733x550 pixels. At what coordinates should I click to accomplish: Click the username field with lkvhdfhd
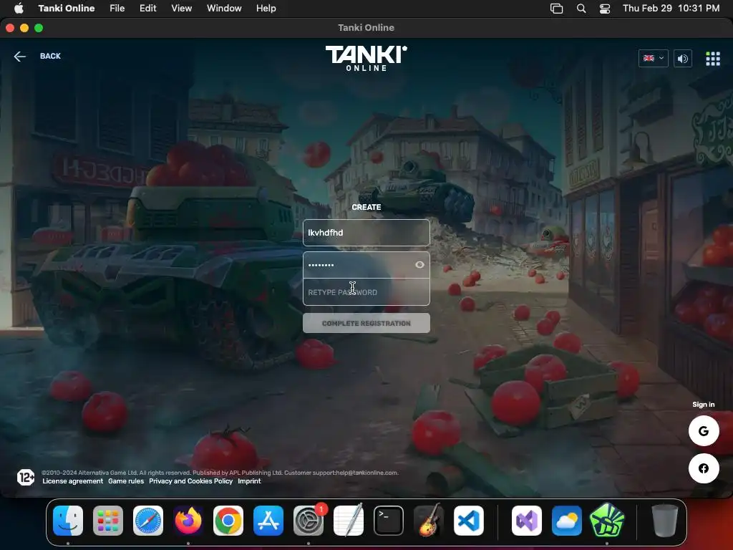coord(366,233)
